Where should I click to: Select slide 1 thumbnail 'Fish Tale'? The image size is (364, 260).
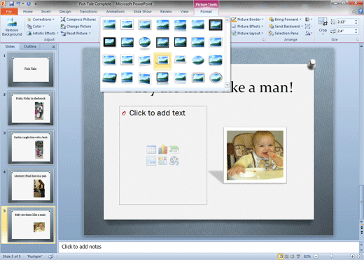tap(31, 69)
